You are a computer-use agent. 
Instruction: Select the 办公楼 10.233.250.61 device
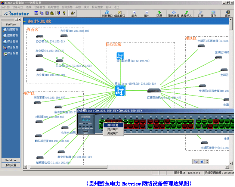pos(40,36)
